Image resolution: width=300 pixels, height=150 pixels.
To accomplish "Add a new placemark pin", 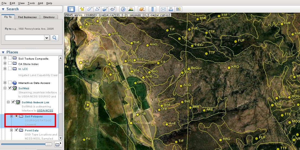I will pos(82,9).
